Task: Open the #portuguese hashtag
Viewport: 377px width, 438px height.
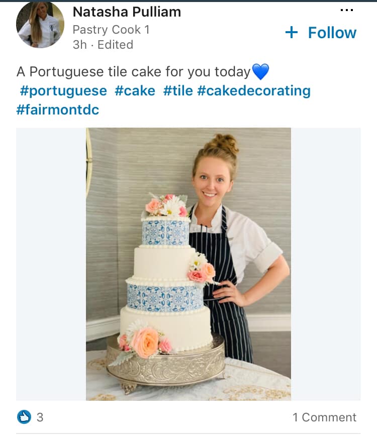Action: [63, 91]
